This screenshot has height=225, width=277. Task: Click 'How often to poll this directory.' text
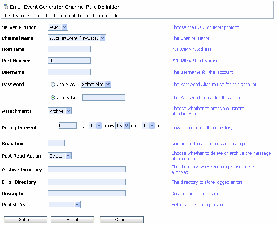click(202, 128)
